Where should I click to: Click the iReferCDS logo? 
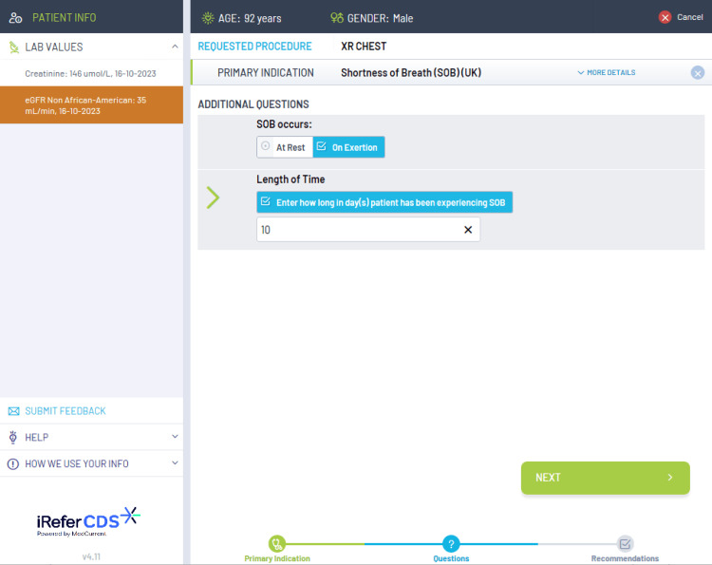click(x=88, y=522)
